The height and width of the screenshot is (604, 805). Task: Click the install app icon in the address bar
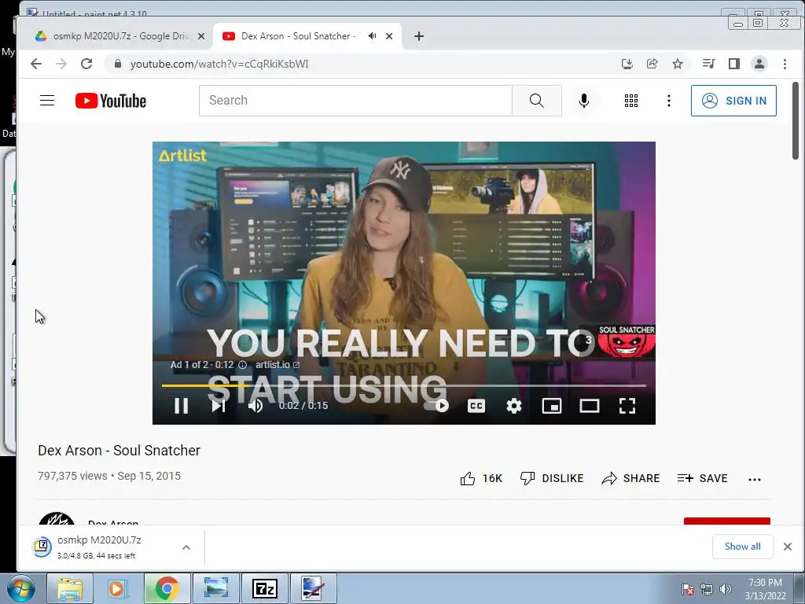point(627,64)
